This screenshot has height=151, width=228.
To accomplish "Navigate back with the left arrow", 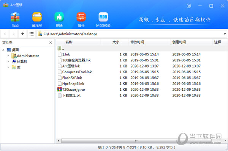I will [5, 34].
